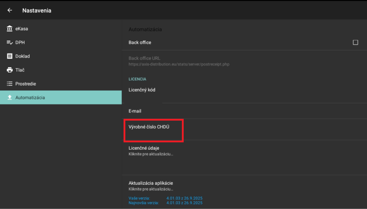Viewport: 367px width, 209px height.
Task: Edit the Back office URL field
Action: point(179,61)
